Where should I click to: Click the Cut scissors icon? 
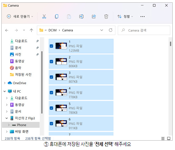pos(44,16)
